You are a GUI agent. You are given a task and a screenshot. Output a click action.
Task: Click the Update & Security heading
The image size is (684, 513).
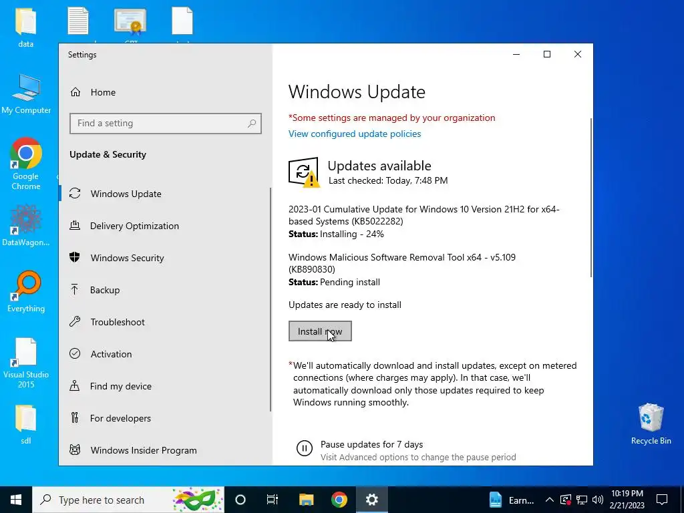pos(108,154)
